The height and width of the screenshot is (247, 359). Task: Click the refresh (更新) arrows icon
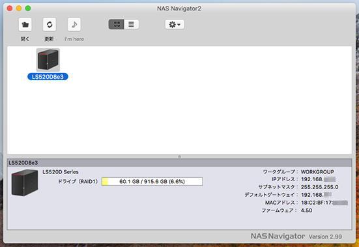(50, 25)
